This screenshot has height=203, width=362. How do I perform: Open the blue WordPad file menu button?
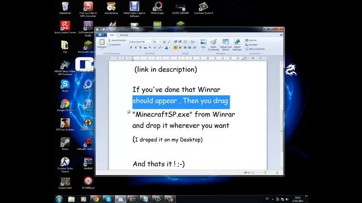(x=101, y=35)
